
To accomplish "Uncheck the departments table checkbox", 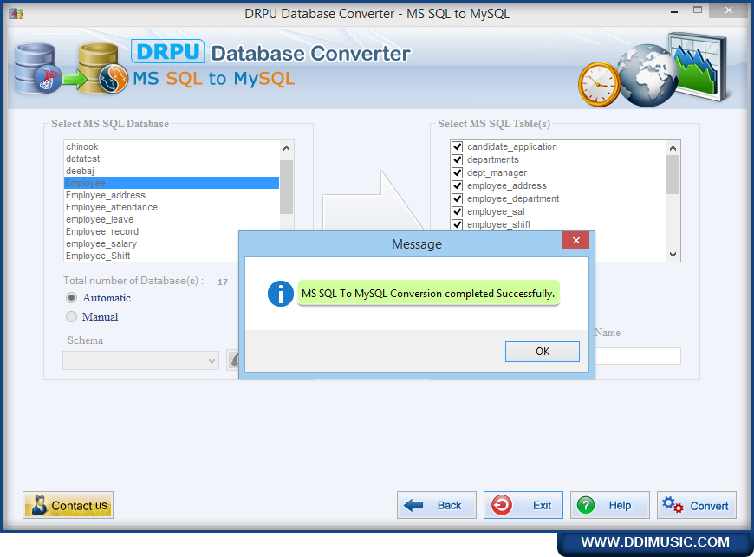I will click(458, 159).
